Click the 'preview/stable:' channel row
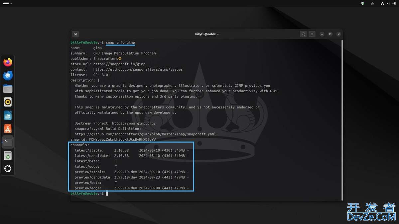 (132, 172)
